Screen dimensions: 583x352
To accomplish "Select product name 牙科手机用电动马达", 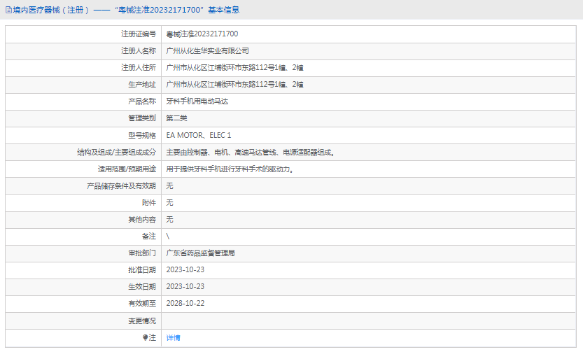I will pos(197,101).
